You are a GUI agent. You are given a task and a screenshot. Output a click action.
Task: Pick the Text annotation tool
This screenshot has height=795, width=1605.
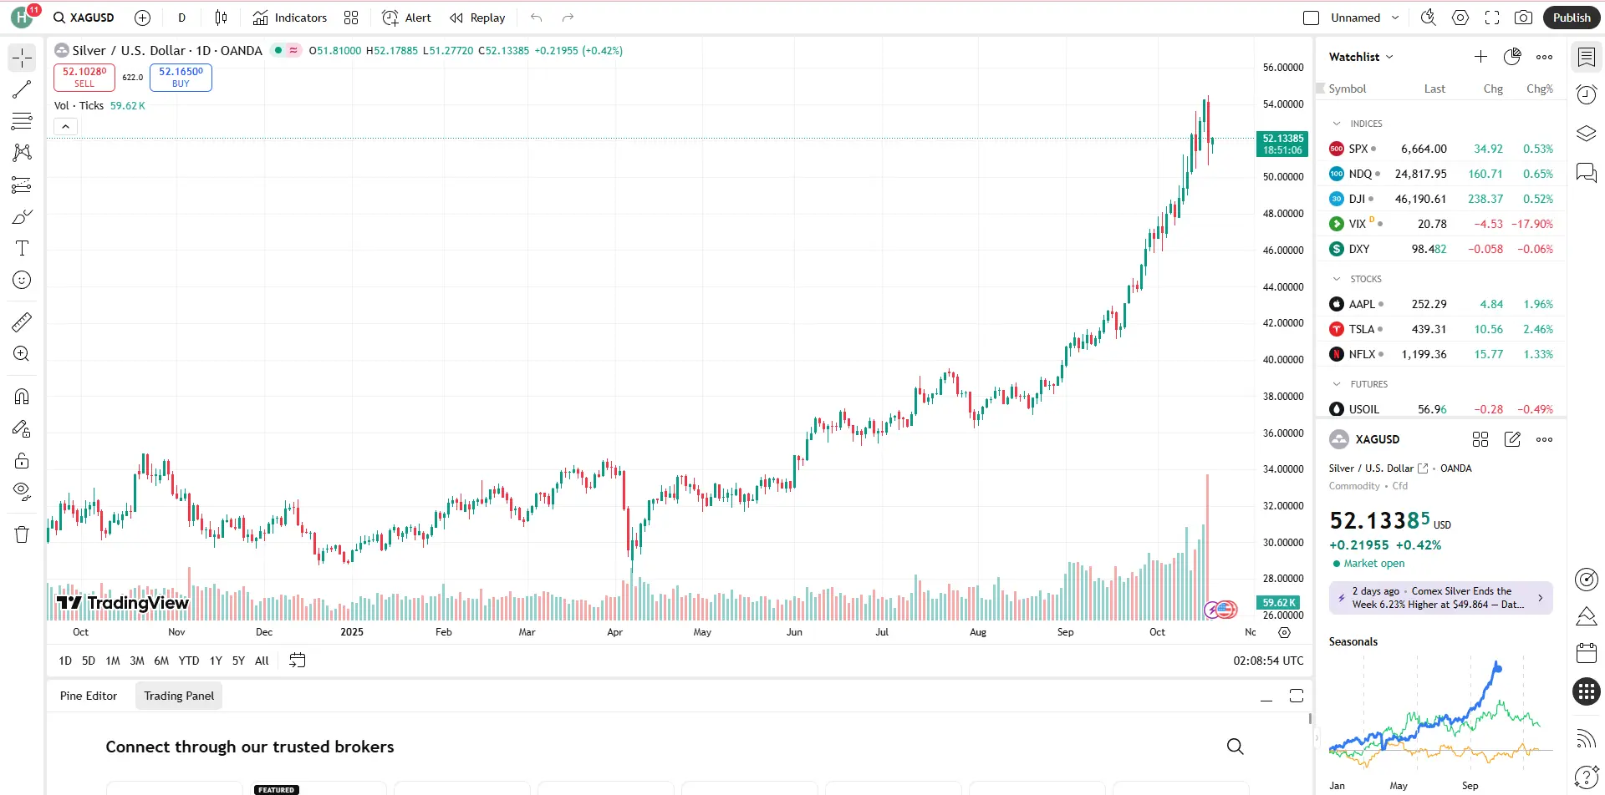click(22, 248)
